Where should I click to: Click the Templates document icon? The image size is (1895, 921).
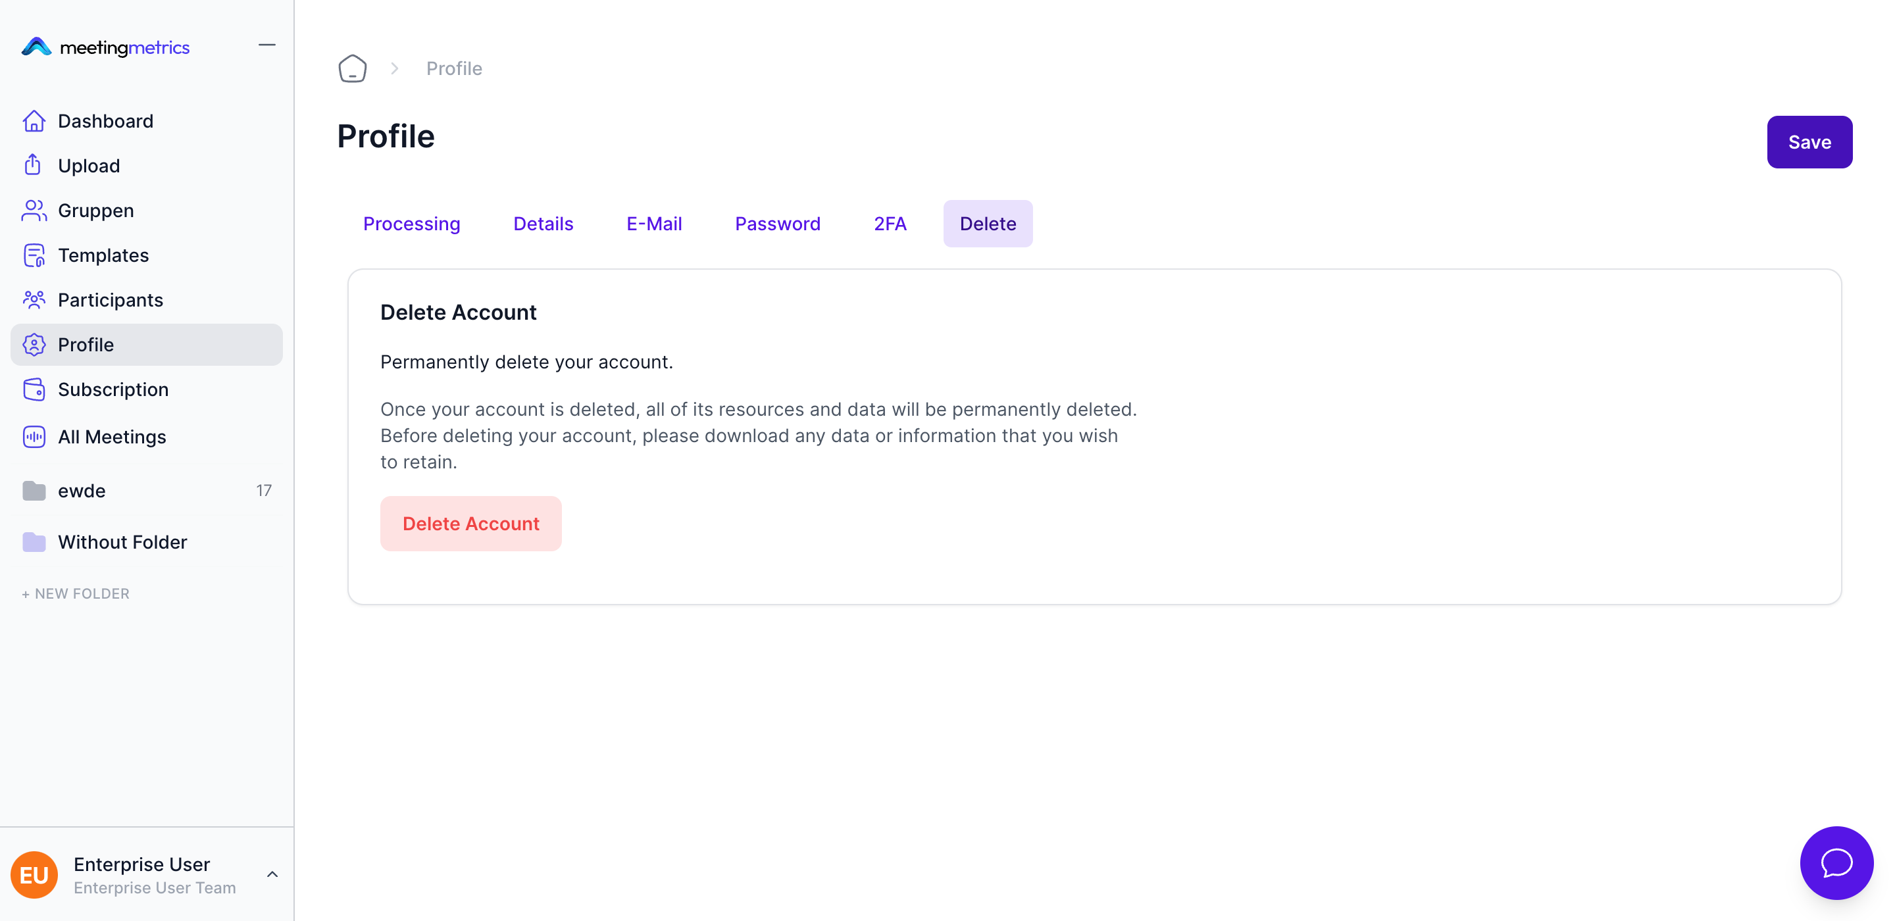(x=34, y=255)
